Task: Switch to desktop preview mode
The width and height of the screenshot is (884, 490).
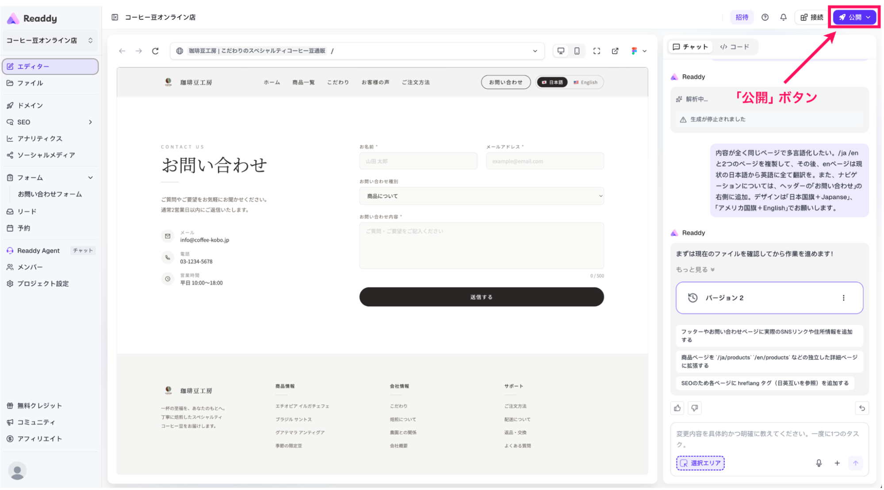Action: (x=561, y=51)
